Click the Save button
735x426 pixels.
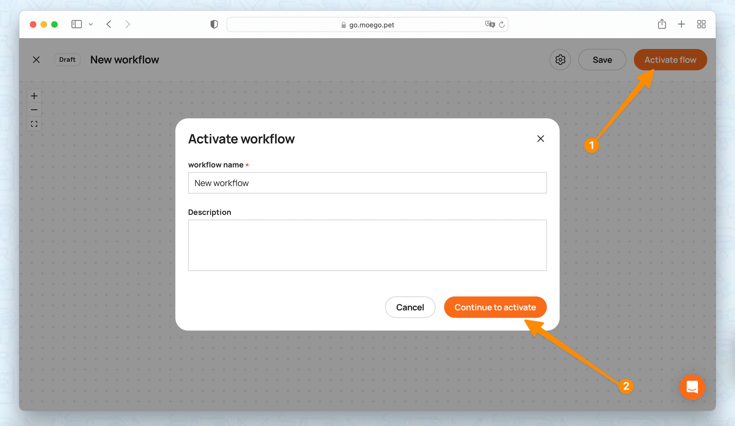point(602,59)
